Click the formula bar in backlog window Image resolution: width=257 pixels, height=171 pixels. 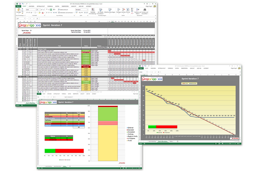coord(97,18)
